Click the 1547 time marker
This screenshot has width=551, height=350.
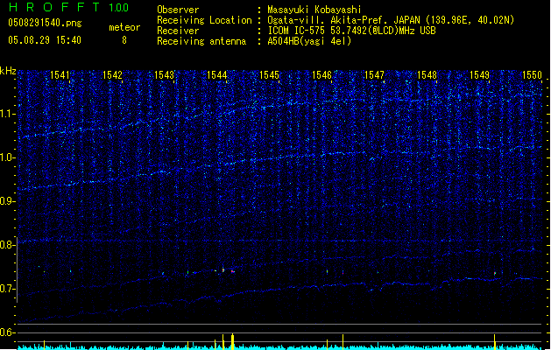point(375,75)
